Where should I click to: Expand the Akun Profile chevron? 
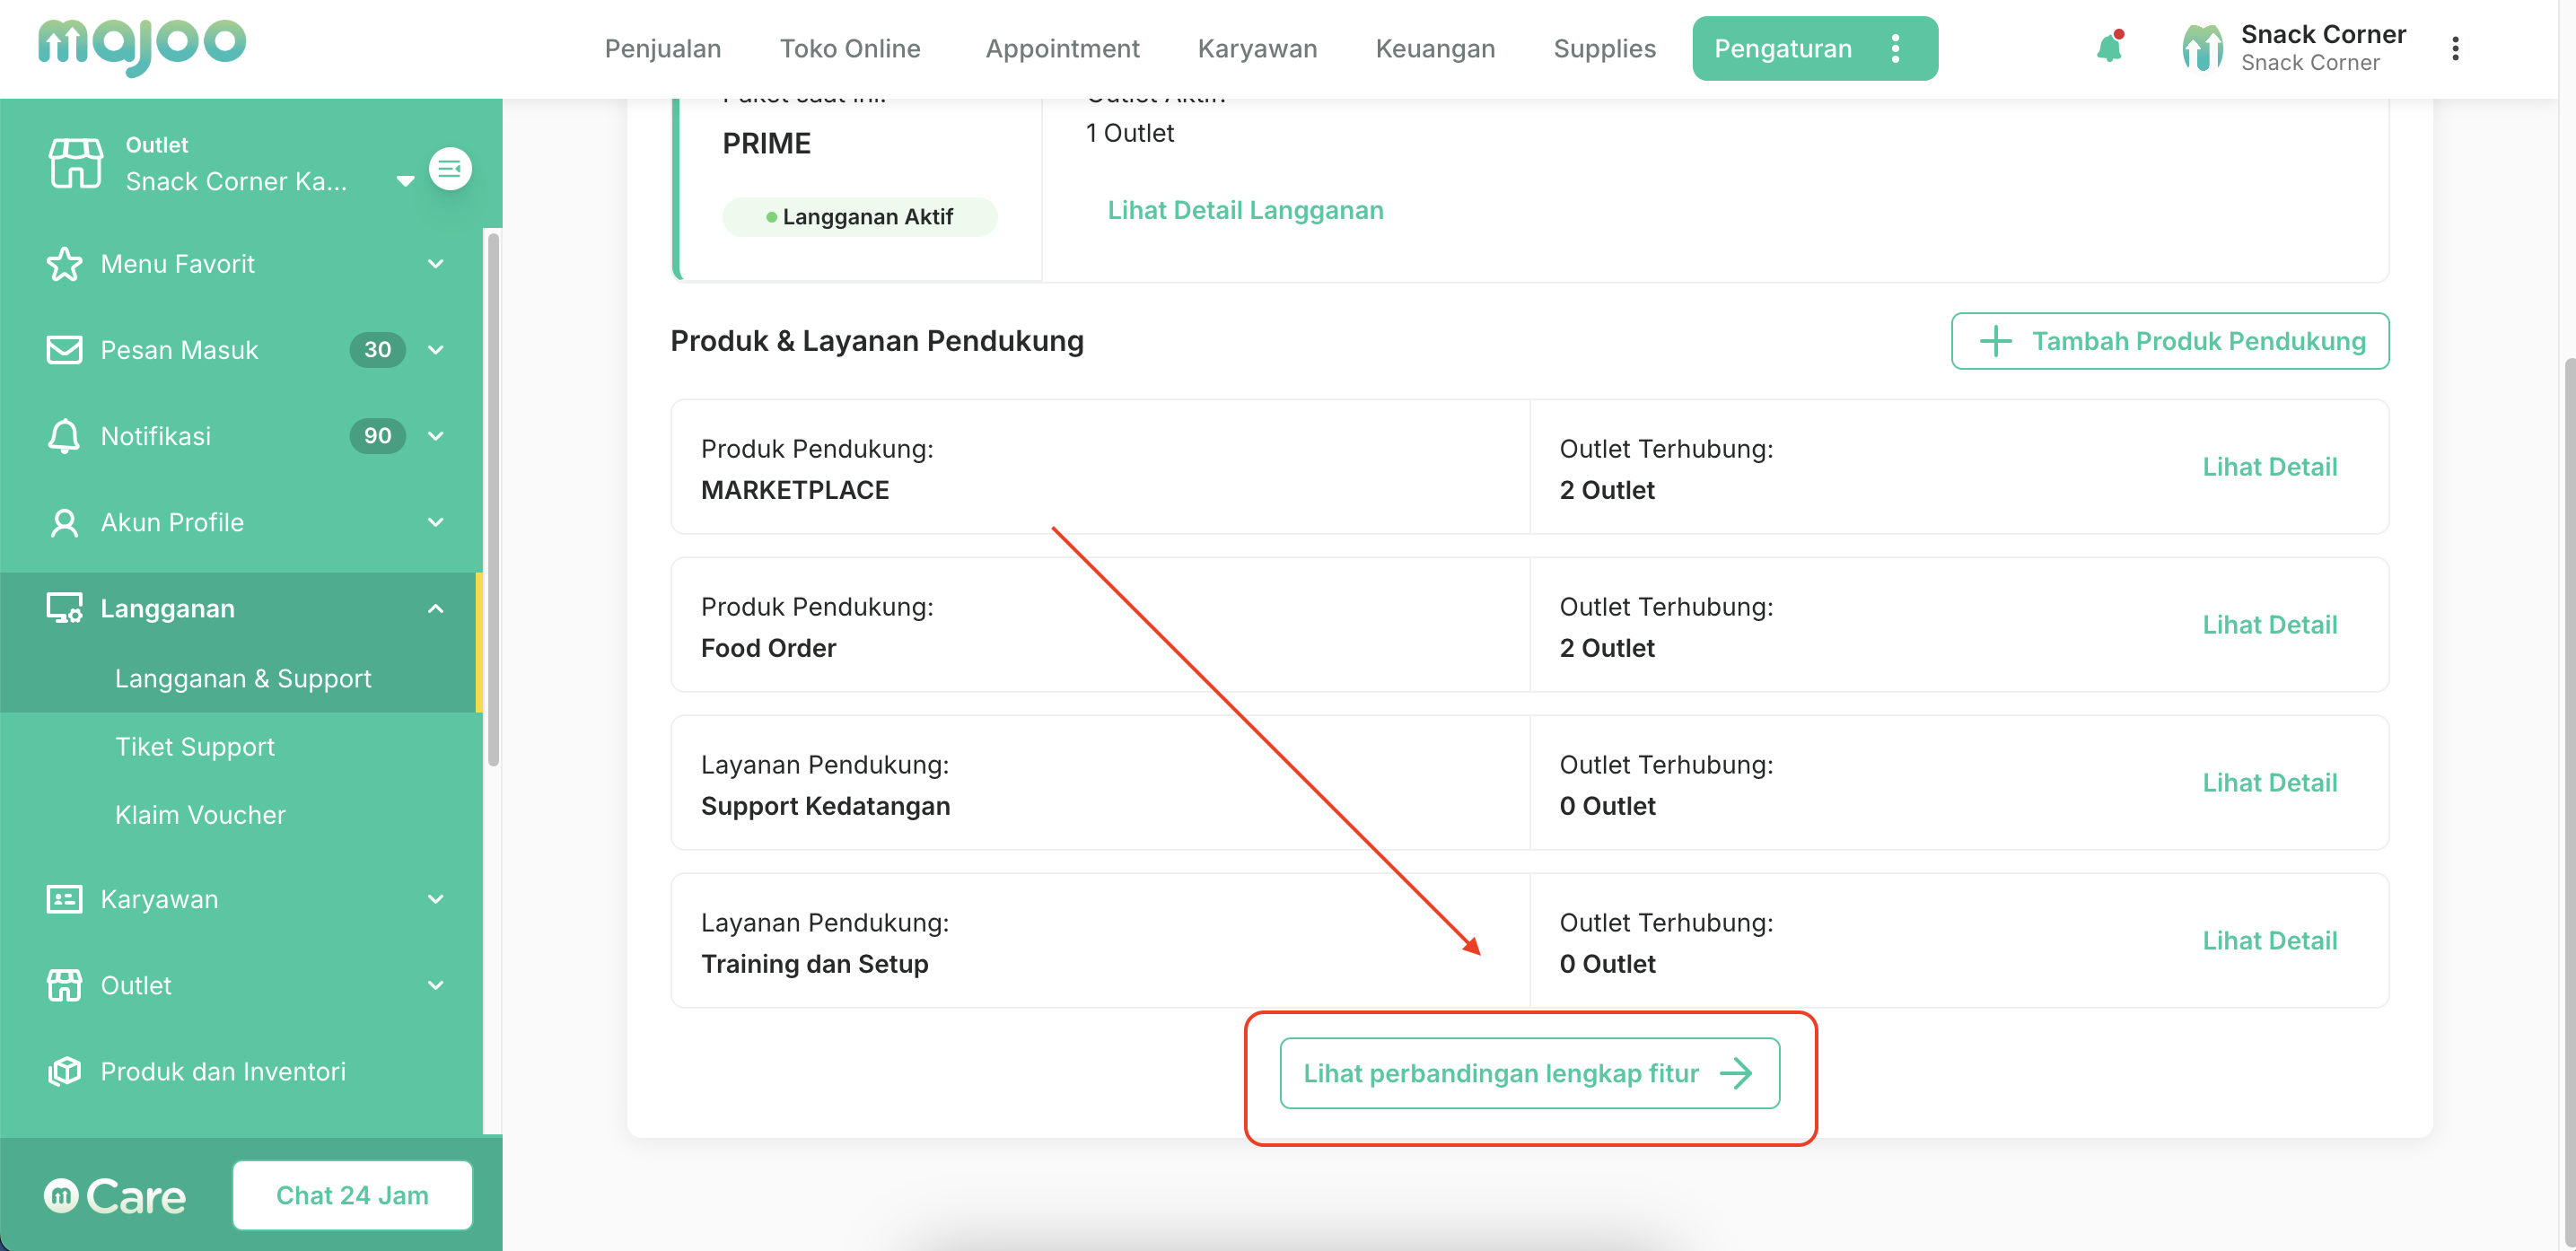tap(436, 522)
